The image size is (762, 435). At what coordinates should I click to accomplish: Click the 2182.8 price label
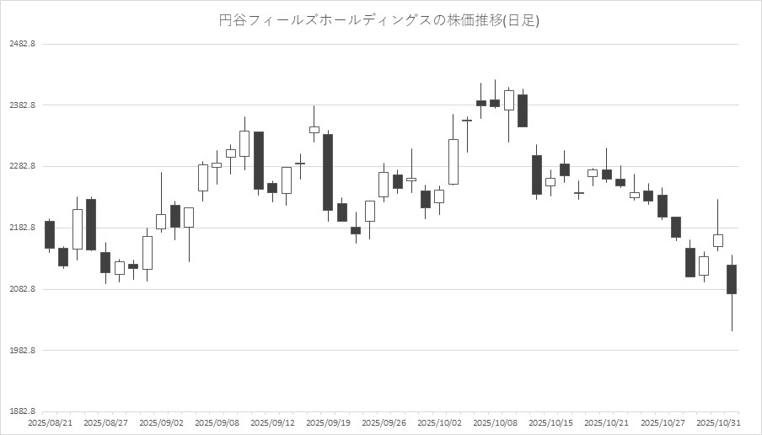click(21, 228)
